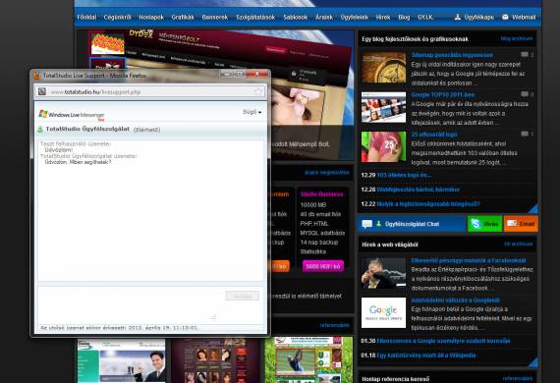This screenshot has width=560, height=383.
Task: Click the pink Studio Business price button
Action: (x=323, y=266)
